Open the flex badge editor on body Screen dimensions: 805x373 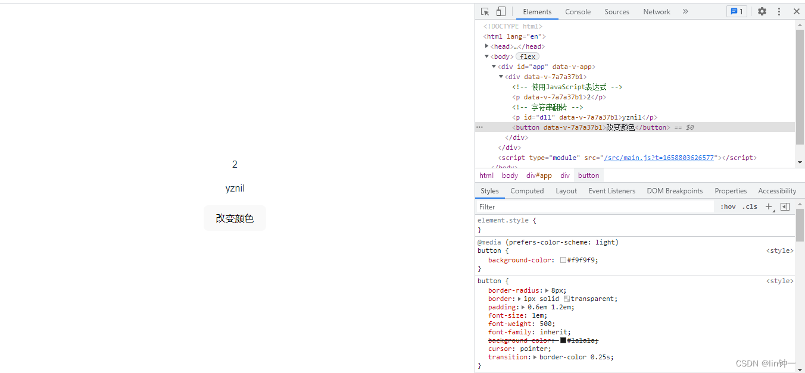[528, 57]
